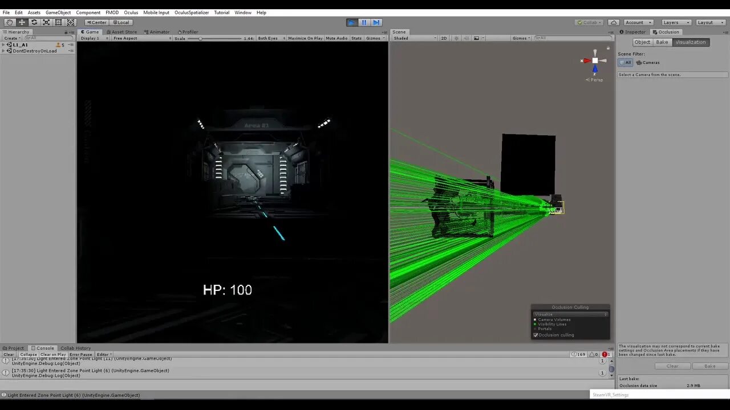
Task: Select the Scale tool in the toolbar
Action: point(46,22)
